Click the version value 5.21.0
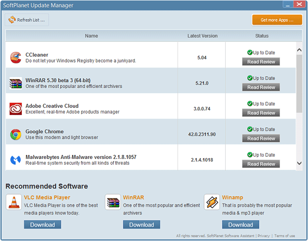Image resolution: width=308 pixels, height=241 pixels. (x=202, y=83)
